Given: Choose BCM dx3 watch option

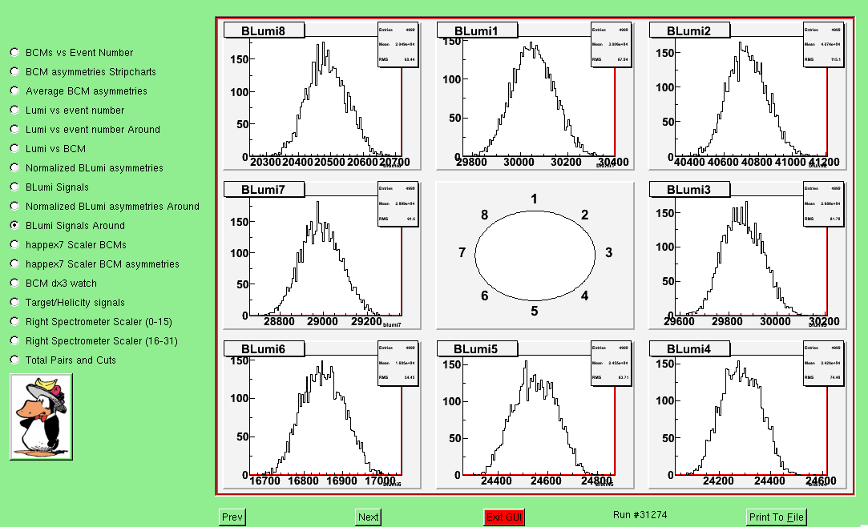Looking at the screenshot, I should pos(15,284).
